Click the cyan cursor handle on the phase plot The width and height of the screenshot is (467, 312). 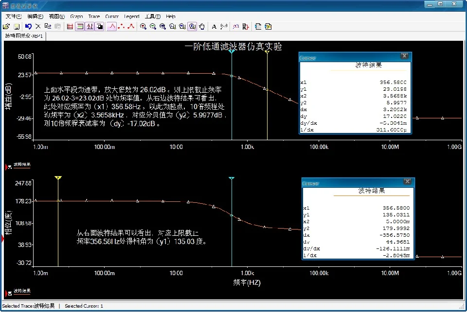(232, 178)
